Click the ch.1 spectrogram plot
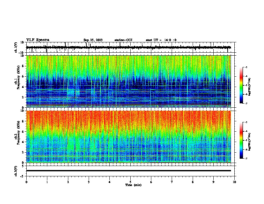This screenshot has height=204, width=264. (128, 81)
